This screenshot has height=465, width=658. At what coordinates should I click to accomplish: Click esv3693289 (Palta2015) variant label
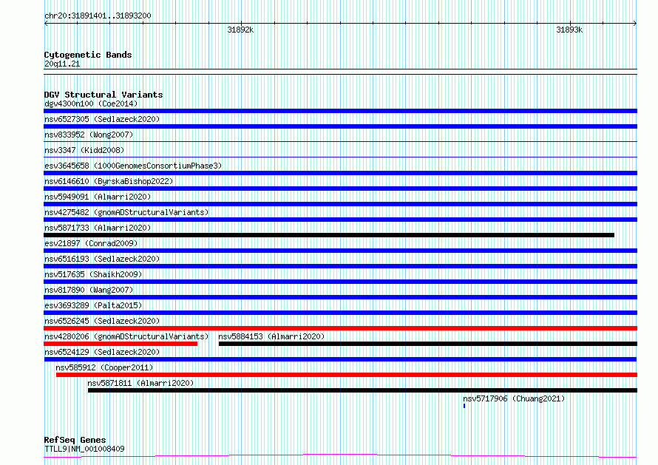(93, 305)
